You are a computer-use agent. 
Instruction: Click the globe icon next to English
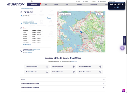click(x=76, y=2)
